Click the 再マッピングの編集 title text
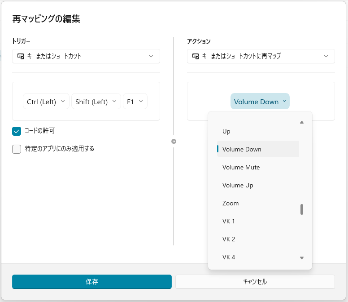 [x=46, y=19]
